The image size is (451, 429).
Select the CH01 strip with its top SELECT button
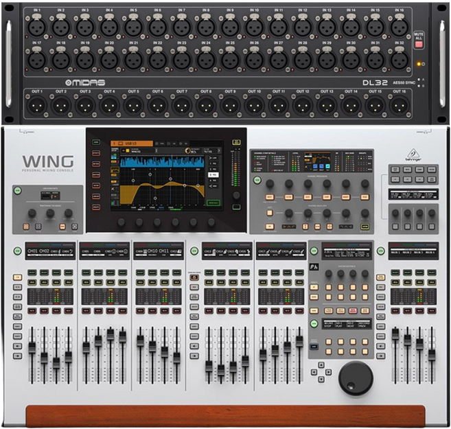(32, 272)
